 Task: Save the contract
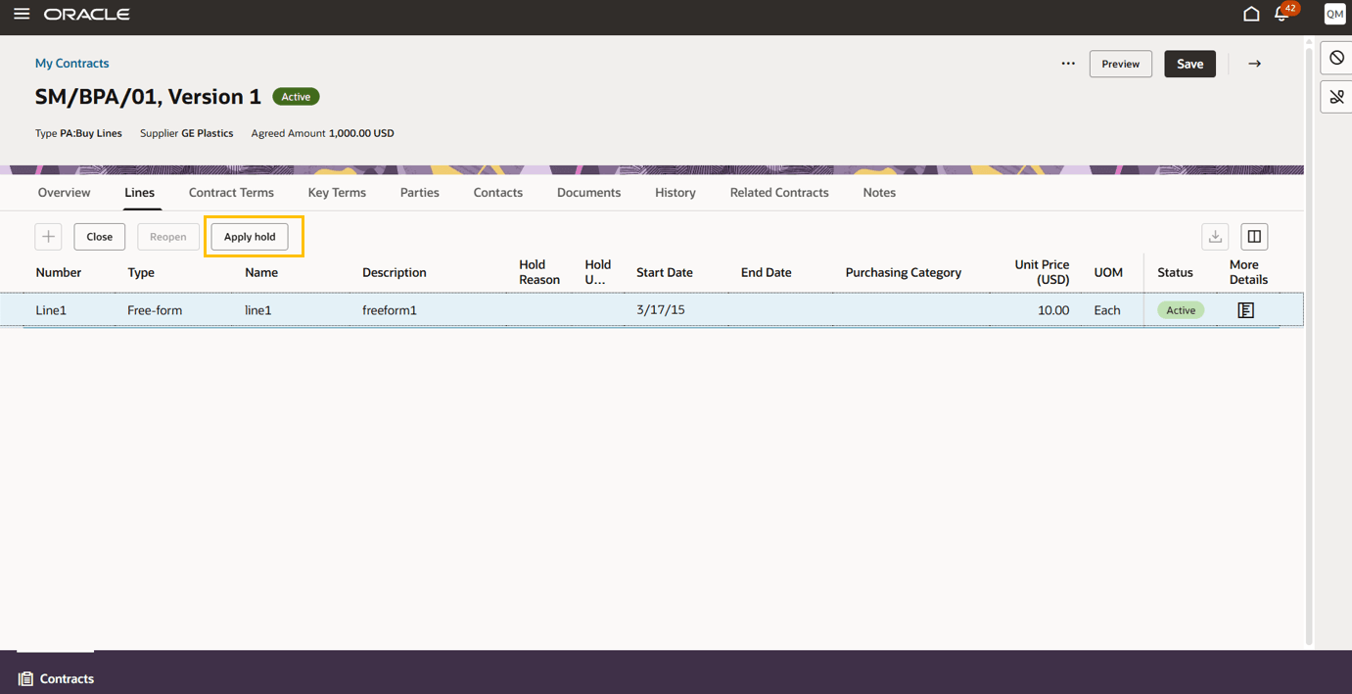point(1189,64)
